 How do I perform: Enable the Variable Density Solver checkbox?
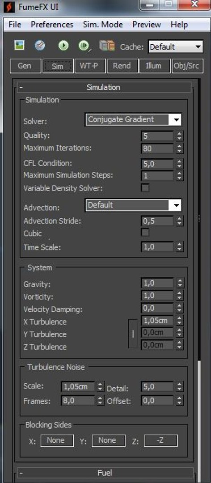point(145,187)
